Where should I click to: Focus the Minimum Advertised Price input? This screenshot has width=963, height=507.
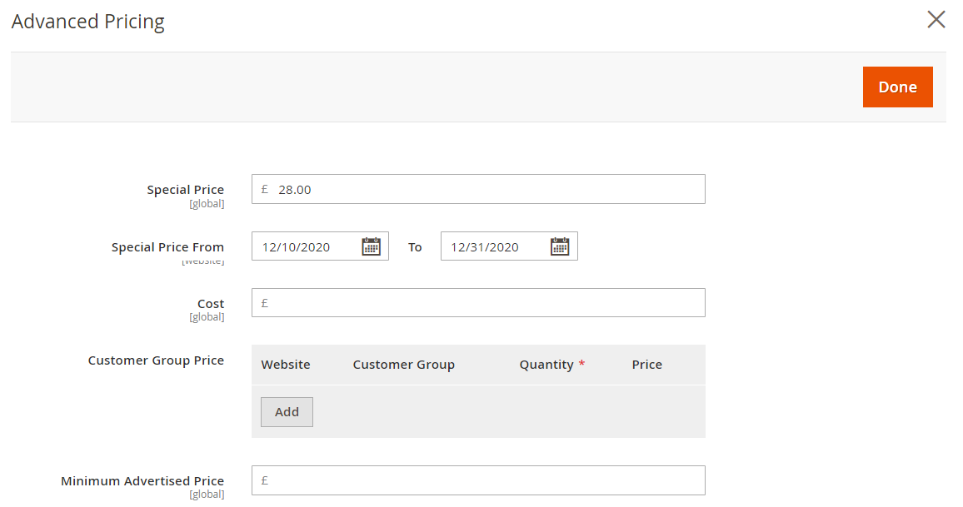(x=487, y=480)
